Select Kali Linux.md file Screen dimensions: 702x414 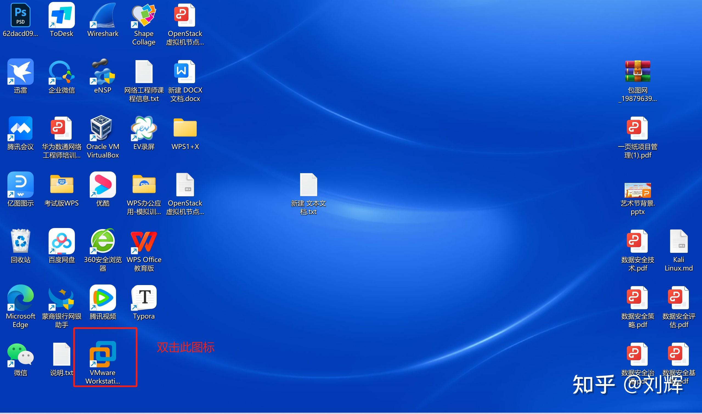679,241
